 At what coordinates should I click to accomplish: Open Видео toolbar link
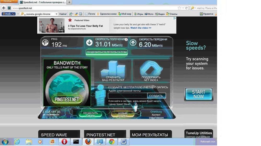click(x=160, y=14)
